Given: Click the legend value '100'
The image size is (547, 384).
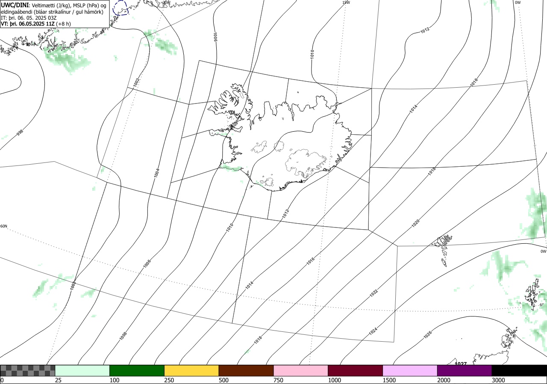Looking at the screenshot, I should 115,380.
